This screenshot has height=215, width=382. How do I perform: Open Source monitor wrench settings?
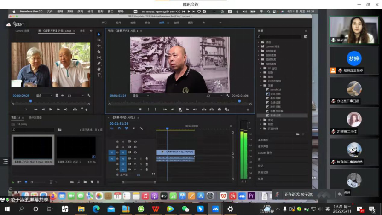point(89,96)
